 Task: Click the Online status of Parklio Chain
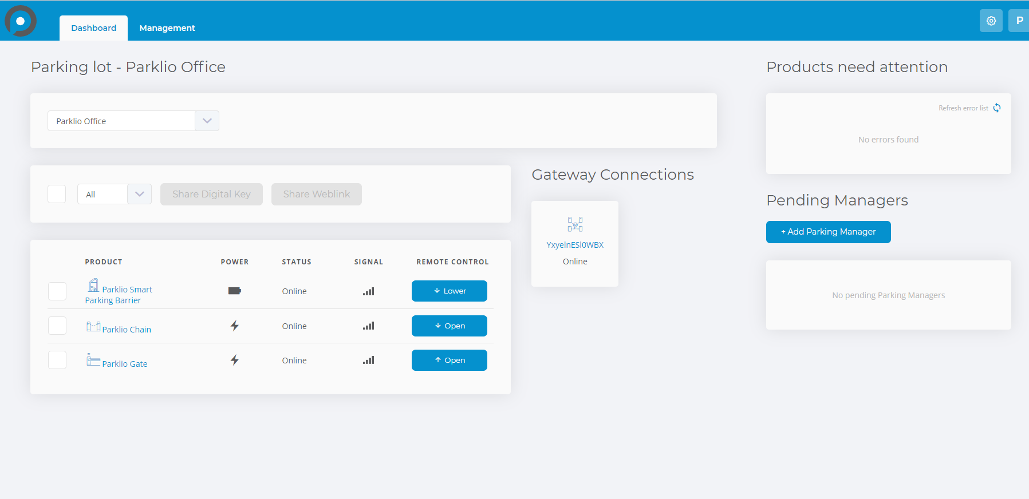click(x=294, y=326)
